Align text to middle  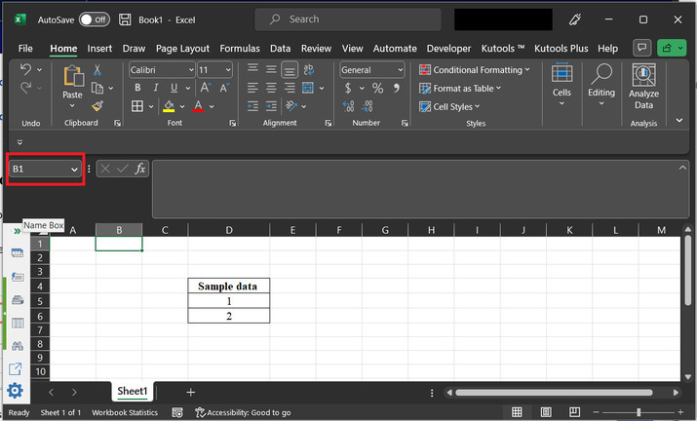[x=271, y=69]
